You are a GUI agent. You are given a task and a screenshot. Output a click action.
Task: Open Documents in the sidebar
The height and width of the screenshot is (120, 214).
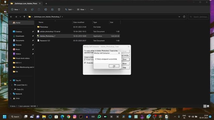20,41
